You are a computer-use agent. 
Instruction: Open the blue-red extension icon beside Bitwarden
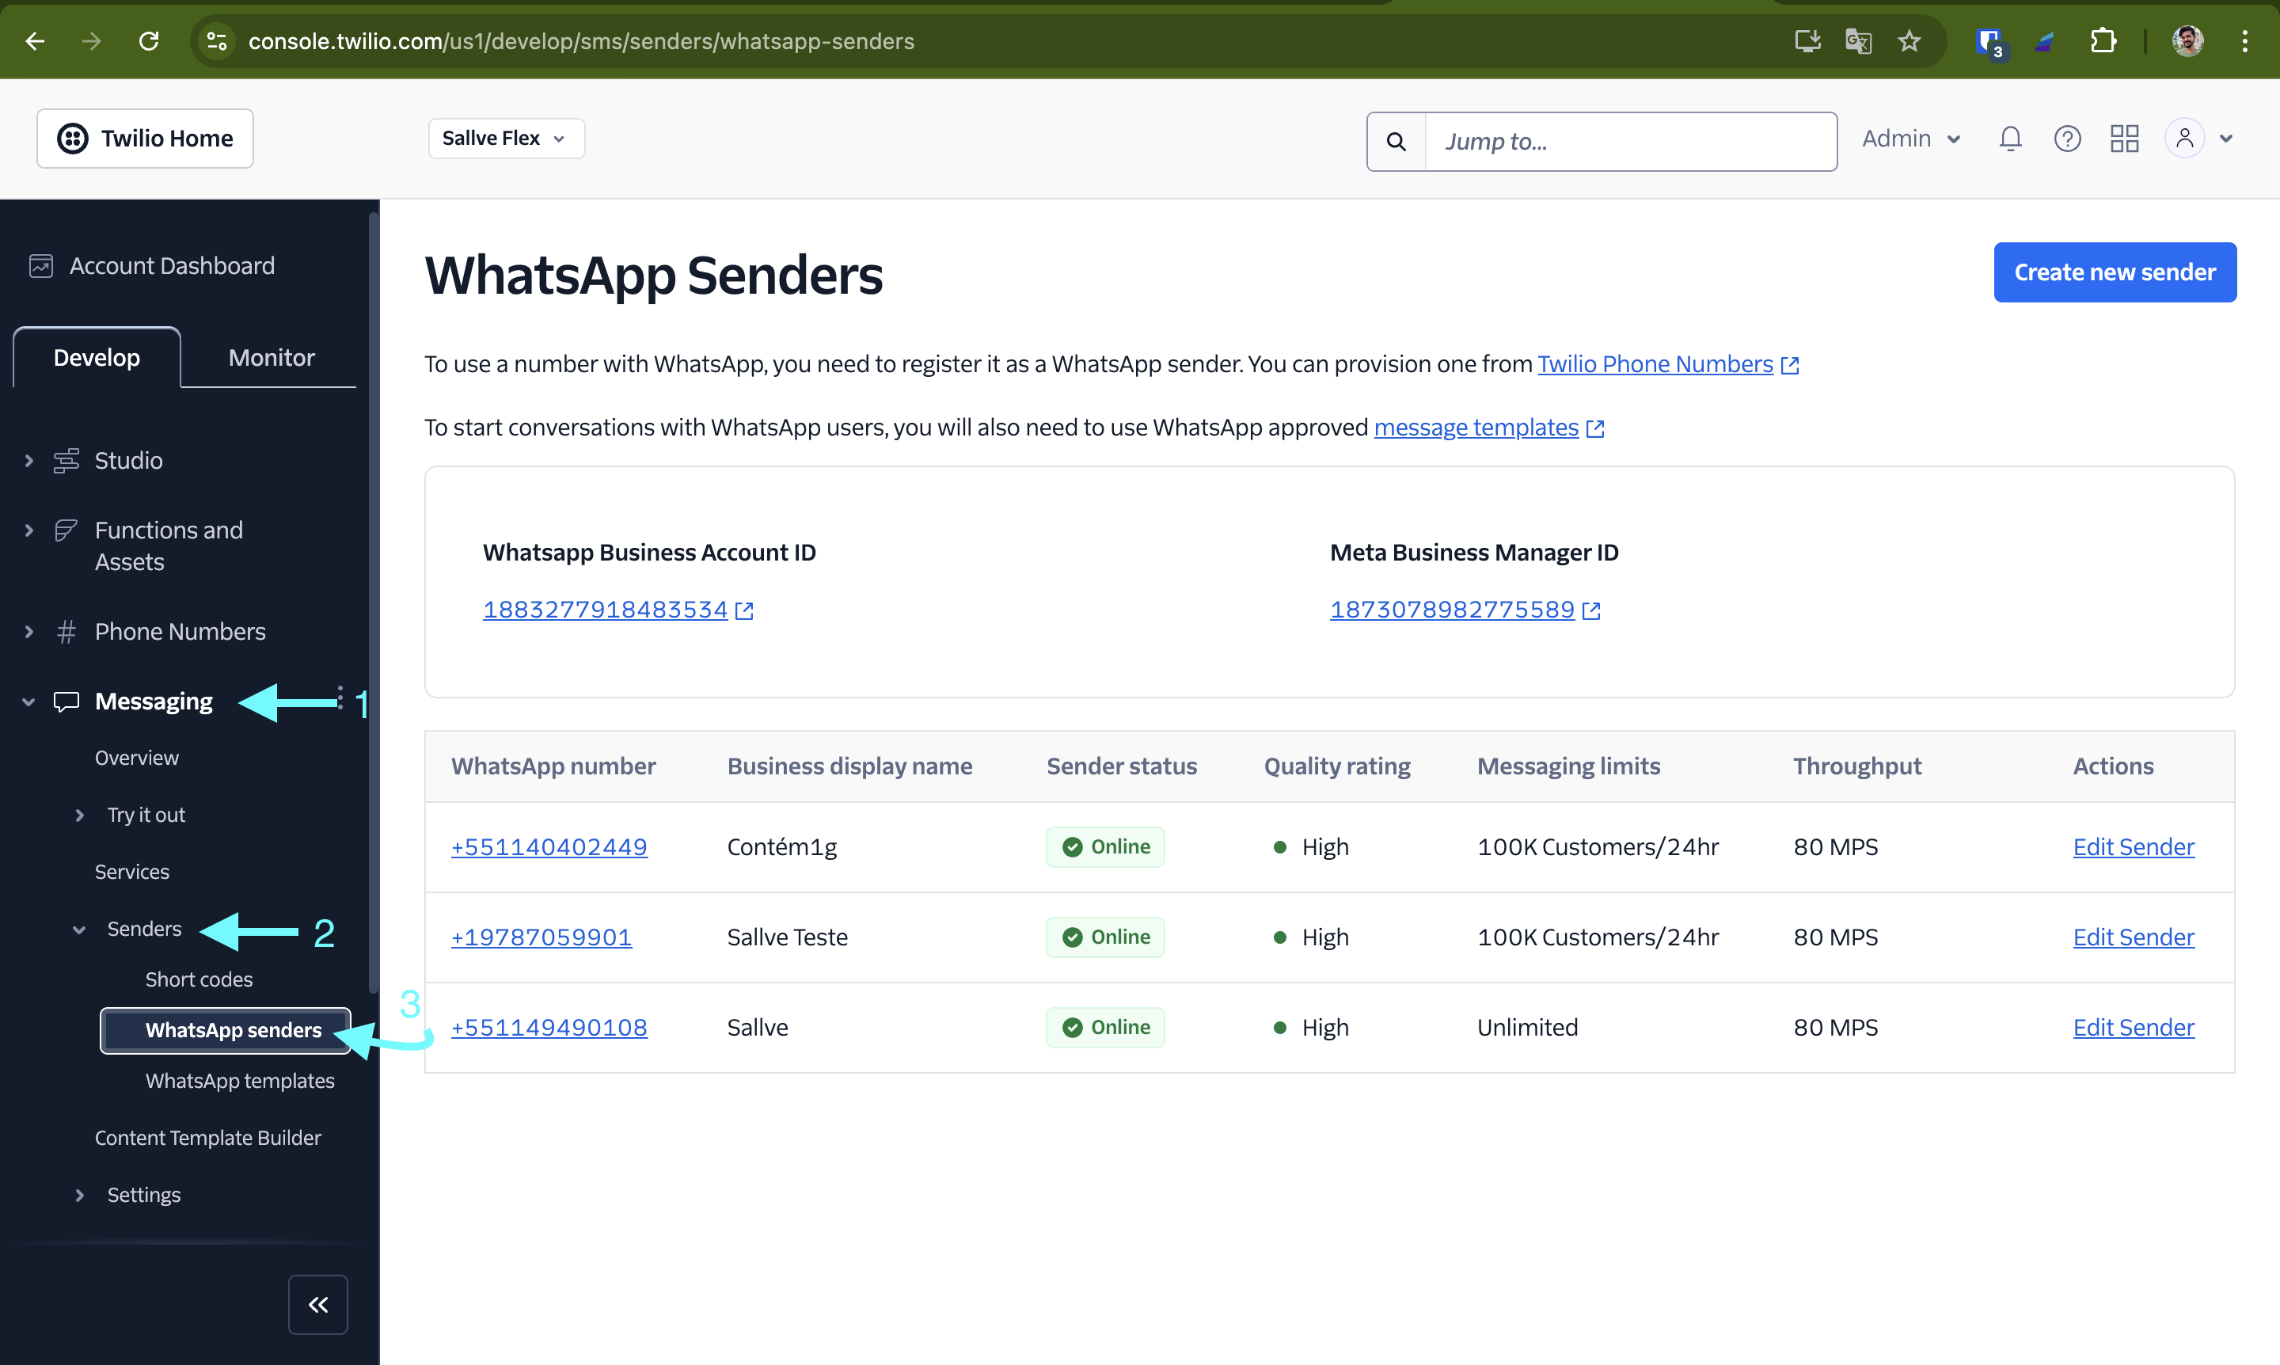tap(2045, 40)
